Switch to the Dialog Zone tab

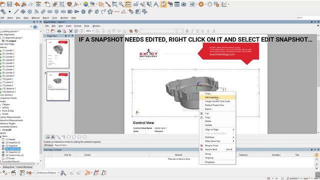coord(8,167)
